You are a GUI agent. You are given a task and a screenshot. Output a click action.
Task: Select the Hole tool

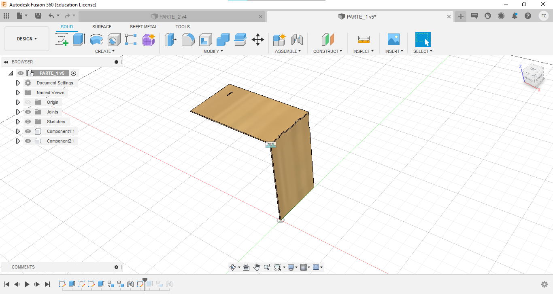[x=114, y=40]
